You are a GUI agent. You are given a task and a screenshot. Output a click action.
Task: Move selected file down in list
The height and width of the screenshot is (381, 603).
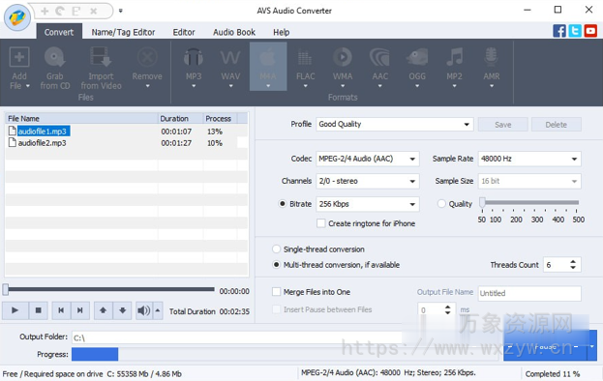[x=122, y=310]
